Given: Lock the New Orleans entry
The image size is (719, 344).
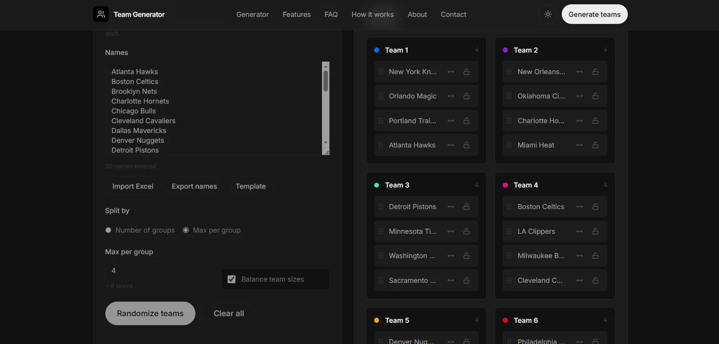Looking at the screenshot, I should pos(596,72).
